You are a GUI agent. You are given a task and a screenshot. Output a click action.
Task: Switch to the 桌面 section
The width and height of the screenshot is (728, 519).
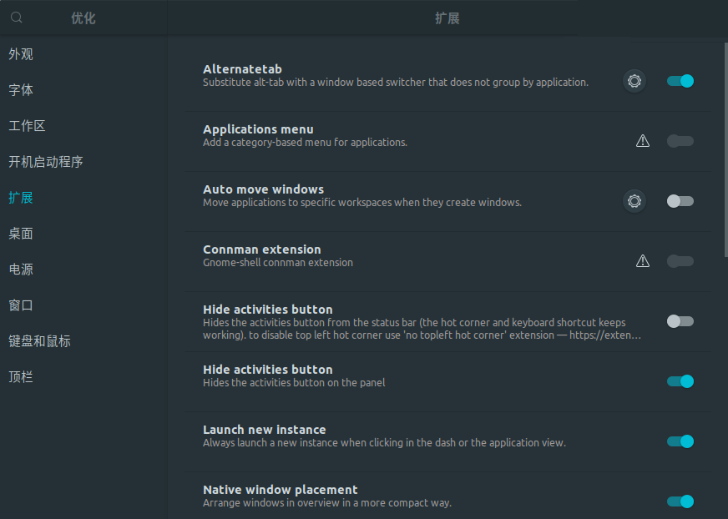[21, 234]
